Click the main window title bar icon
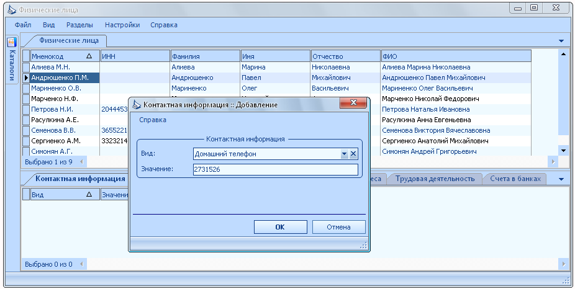 [x=12, y=9]
